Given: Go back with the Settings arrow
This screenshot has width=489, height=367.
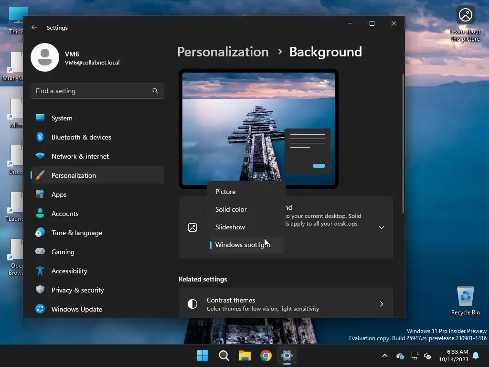Looking at the screenshot, I should click(34, 27).
